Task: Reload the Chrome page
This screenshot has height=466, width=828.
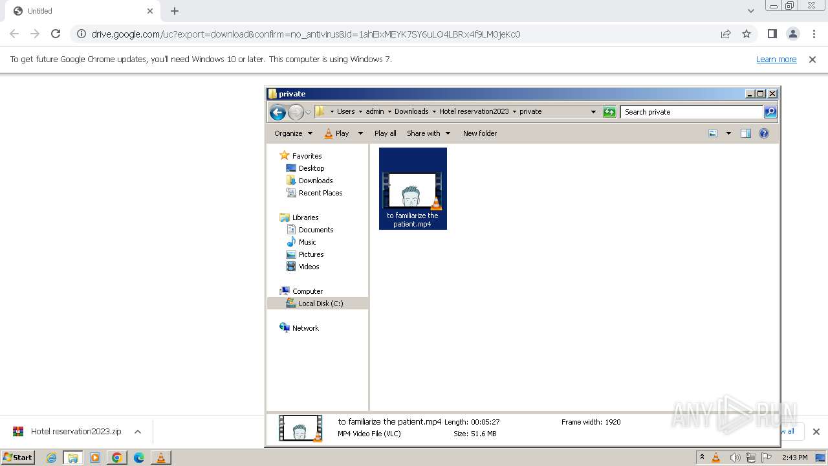Action: tap(56, 34)
